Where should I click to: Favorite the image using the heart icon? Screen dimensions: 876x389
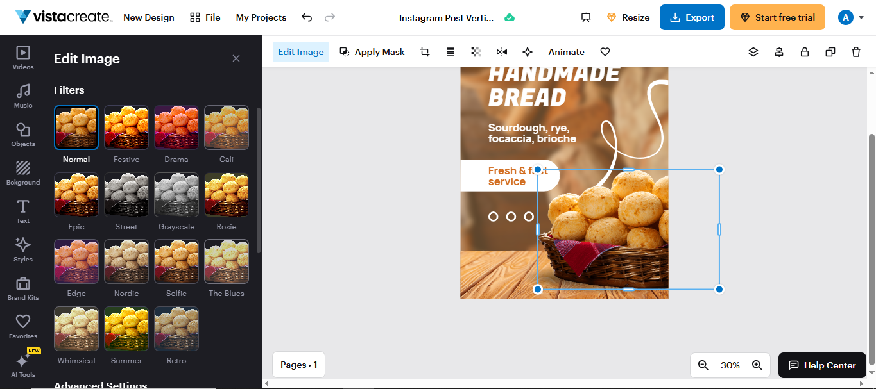pos(605,51)
